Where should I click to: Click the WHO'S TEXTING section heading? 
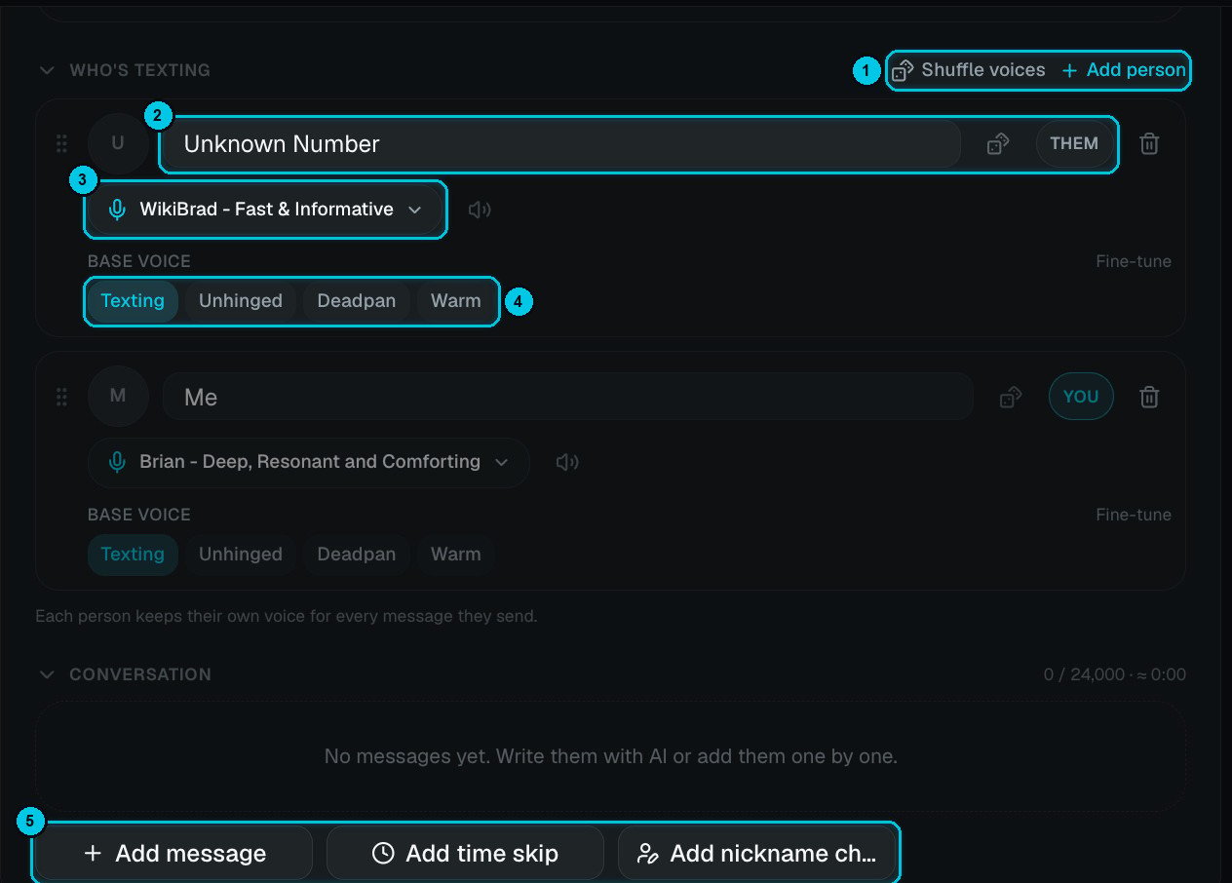pyautogui.click(x=139, y=70)
